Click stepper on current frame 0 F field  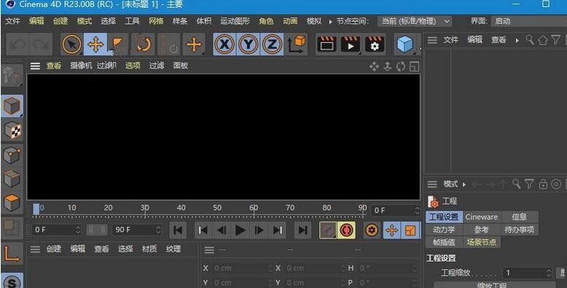pyautogui.click(x=418, y=210)
